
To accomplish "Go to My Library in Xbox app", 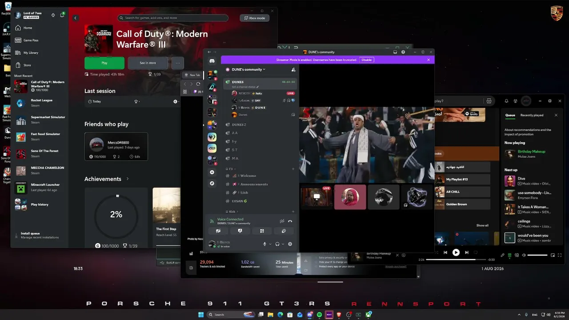I will [39, 53].
